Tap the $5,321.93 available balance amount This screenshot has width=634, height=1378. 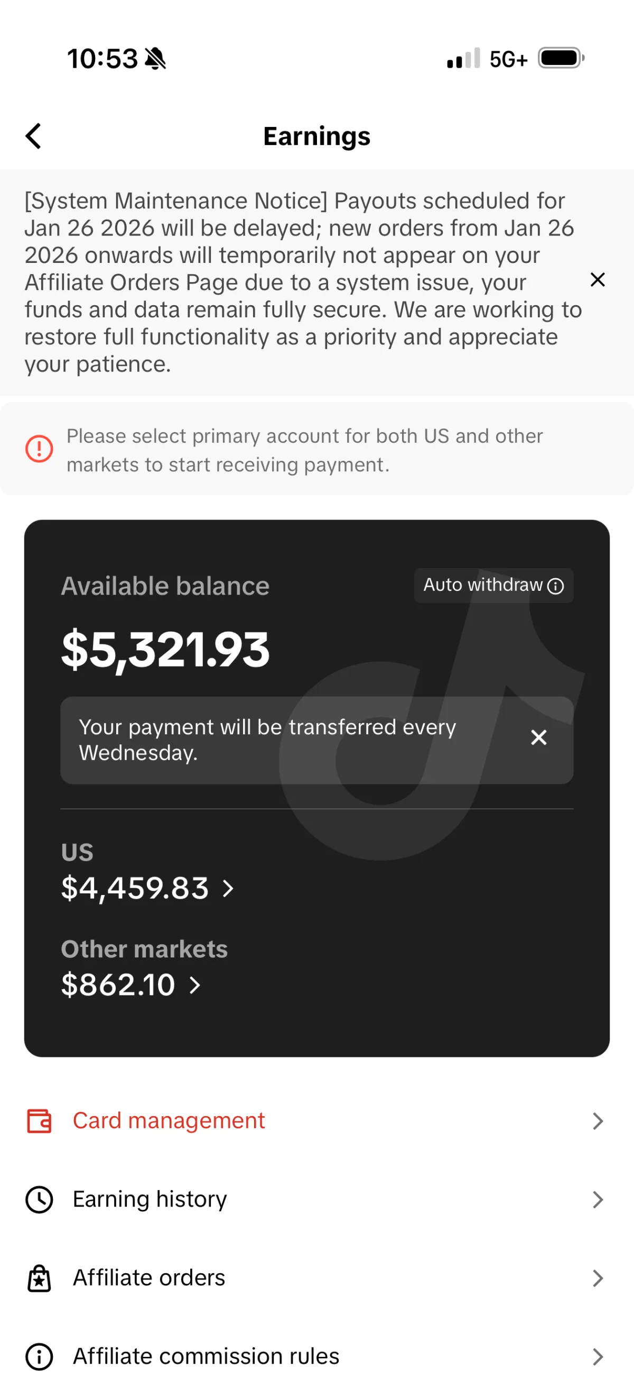165,650
